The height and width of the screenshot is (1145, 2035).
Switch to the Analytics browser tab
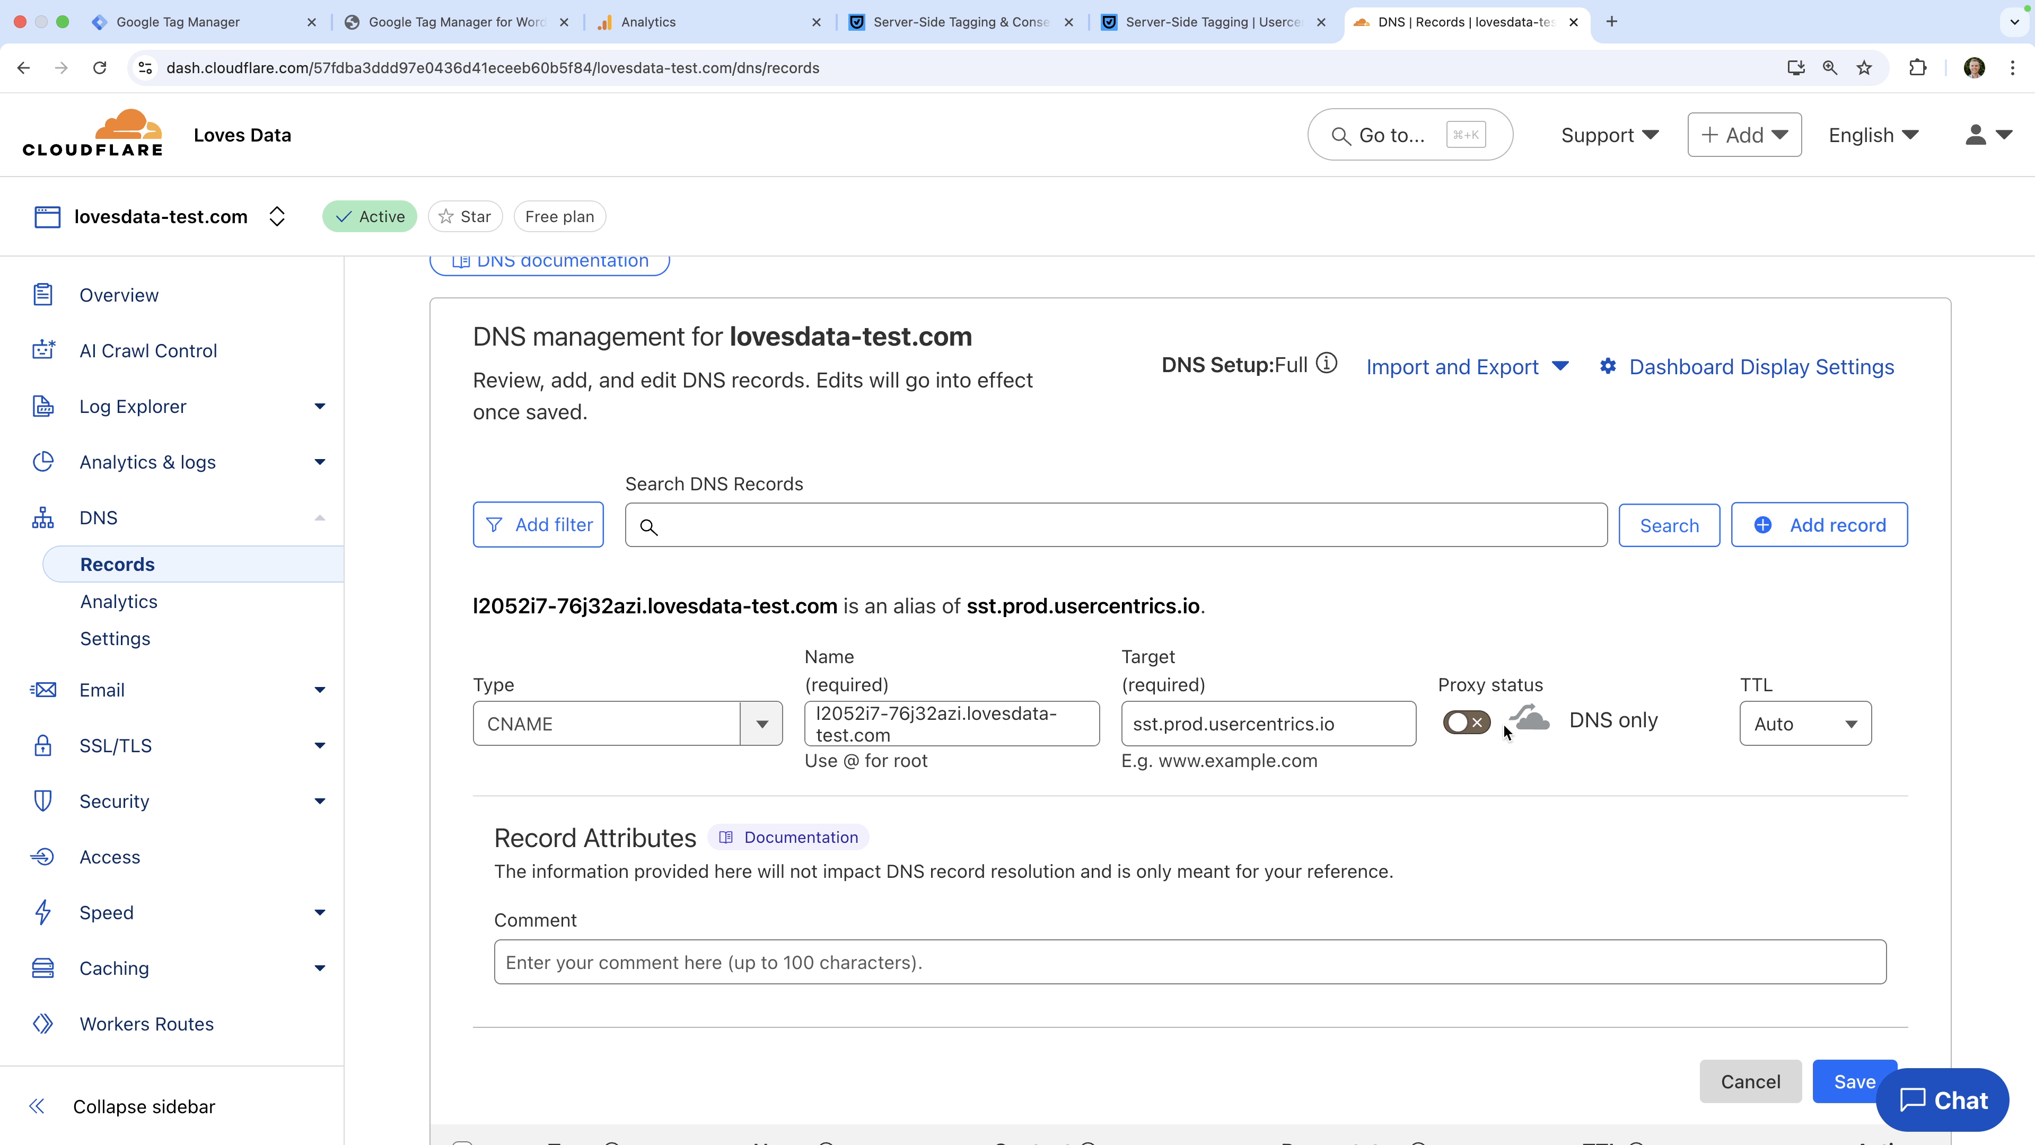click(648, 22)
